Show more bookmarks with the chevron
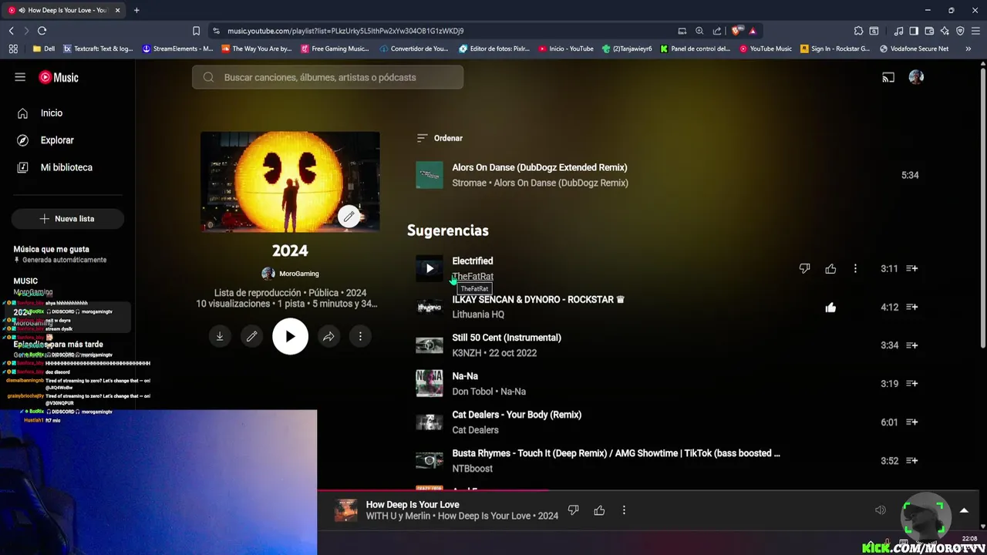 coord(968,49)
